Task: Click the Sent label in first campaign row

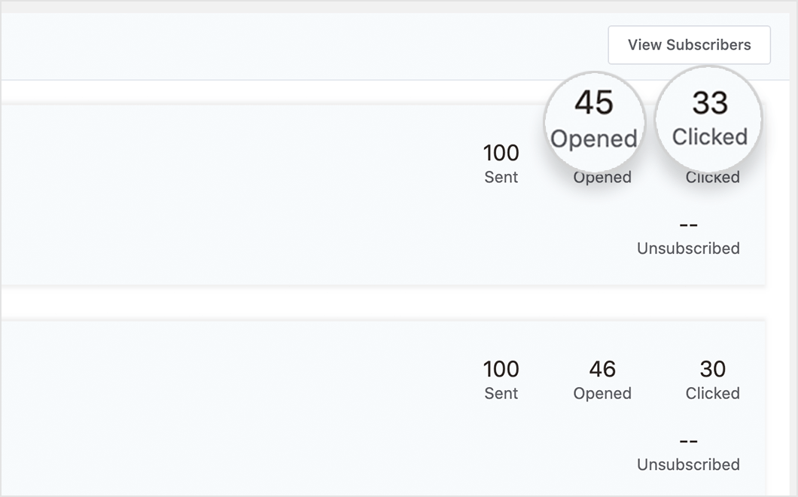Action: point(501,178)
